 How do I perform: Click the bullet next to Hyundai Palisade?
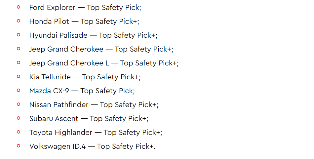(19, 35)
